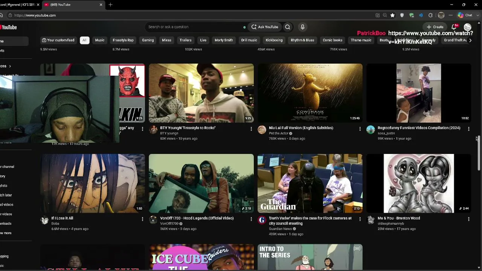Viewport: 482px width, 271px height.
Task: Select the Your custom feed chip
Action: tap(58, 40)
